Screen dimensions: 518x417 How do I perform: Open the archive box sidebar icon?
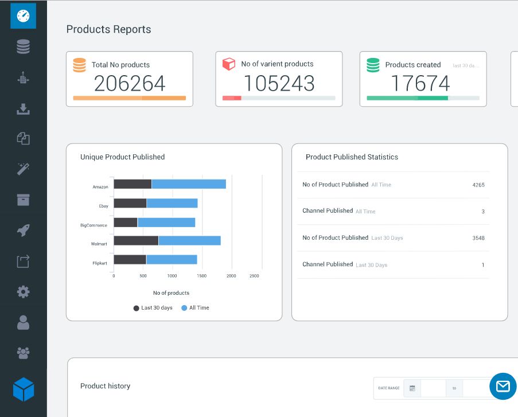[23, 200]
